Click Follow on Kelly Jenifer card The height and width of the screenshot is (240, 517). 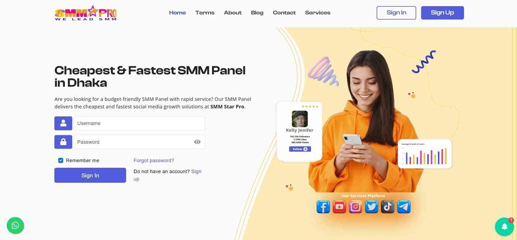coord(300,149)
